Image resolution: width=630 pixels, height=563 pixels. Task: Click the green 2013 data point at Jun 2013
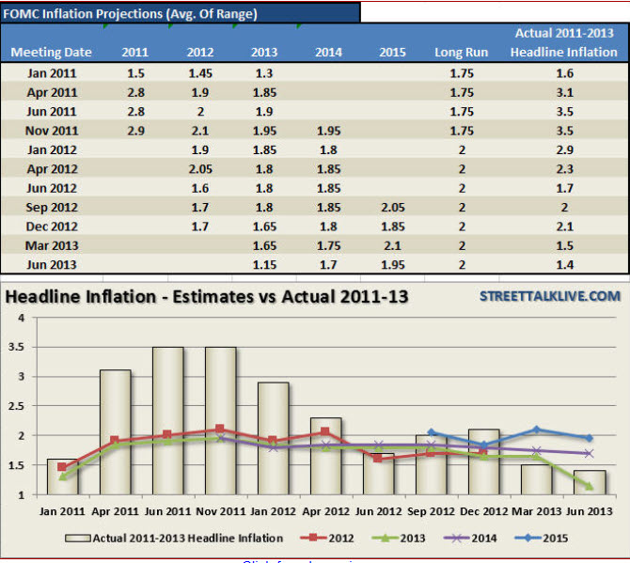590,486
